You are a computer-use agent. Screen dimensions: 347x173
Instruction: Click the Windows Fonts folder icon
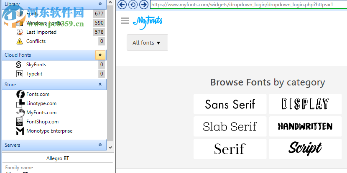[x=20, y=23]
